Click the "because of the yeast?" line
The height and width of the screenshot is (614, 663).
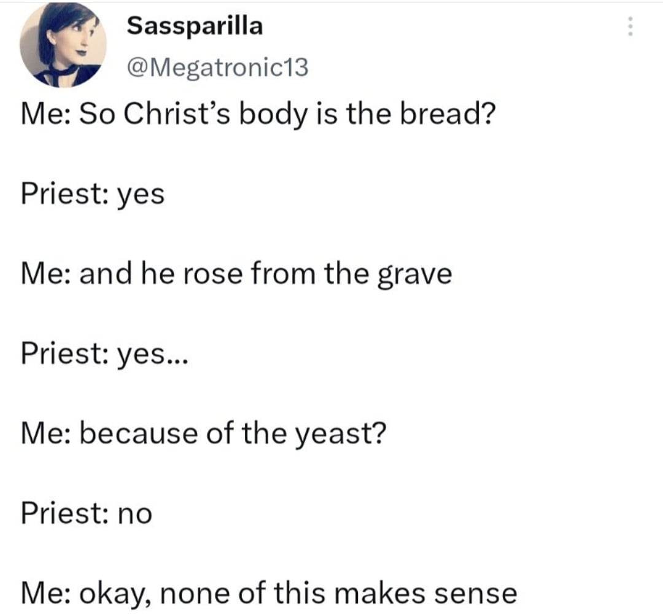point(233,433)
